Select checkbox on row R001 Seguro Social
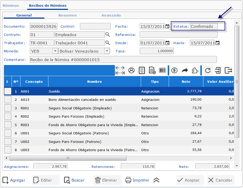 [x=8, y=108]
